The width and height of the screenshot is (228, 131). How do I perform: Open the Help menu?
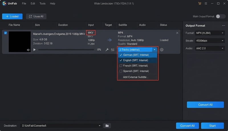52,3
